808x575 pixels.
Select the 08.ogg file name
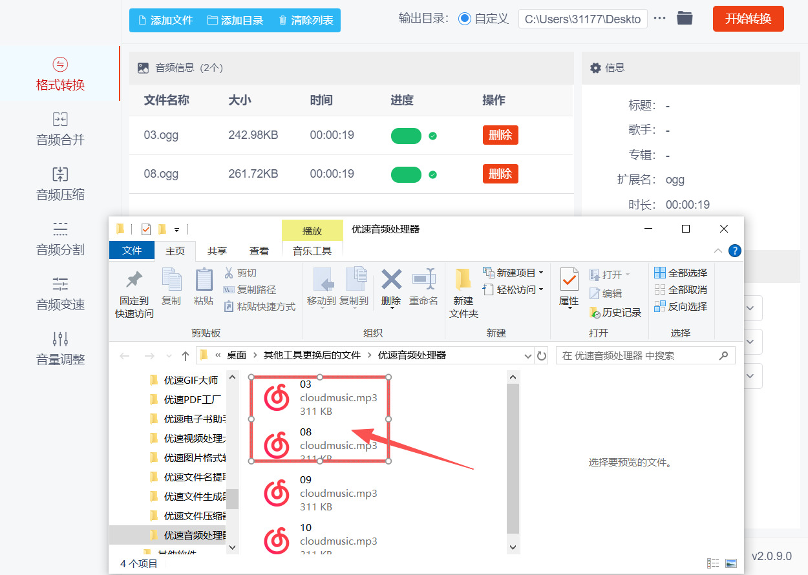161,174
